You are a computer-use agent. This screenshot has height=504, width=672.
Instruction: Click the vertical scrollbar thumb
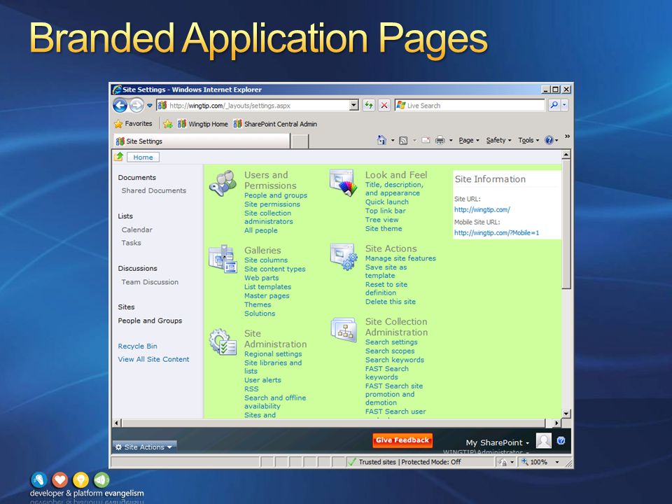(566, 224)
